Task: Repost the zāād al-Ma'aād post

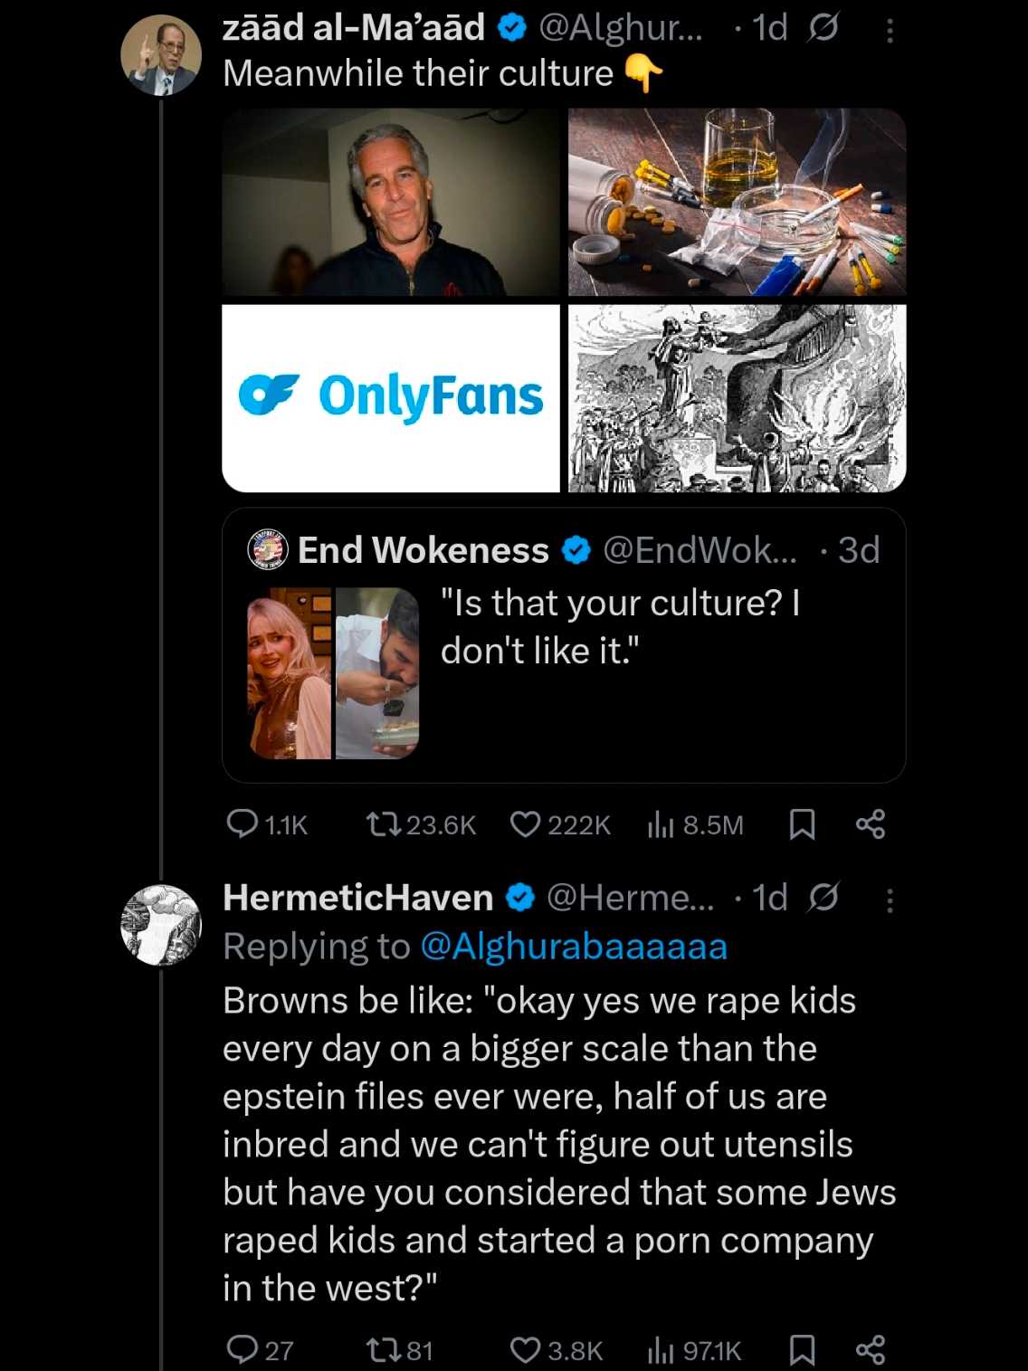Action: [x=379, y=824]
